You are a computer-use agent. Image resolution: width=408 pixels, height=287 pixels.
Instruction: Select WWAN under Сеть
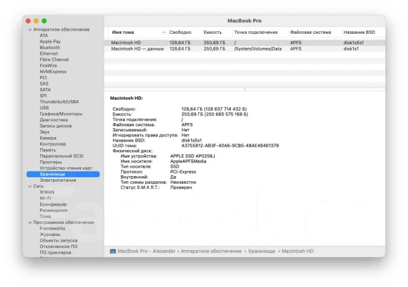pos(47,192)
